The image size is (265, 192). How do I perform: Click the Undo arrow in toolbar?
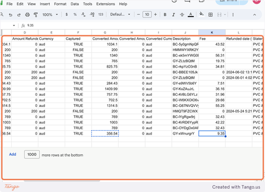(x=11, y=15)
